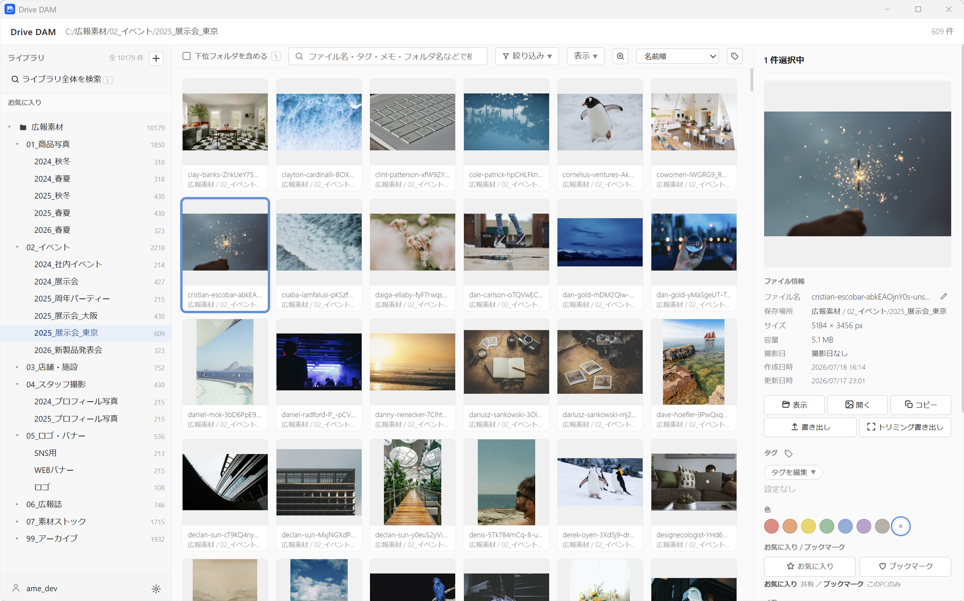Select the designecologist laptop thumbnail

[x=694, y=482]
